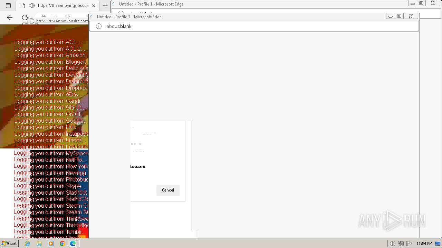This screenshot has width=442, height=248.
Task: Reload the page with the refresh icon
Action: coord(25,17)
